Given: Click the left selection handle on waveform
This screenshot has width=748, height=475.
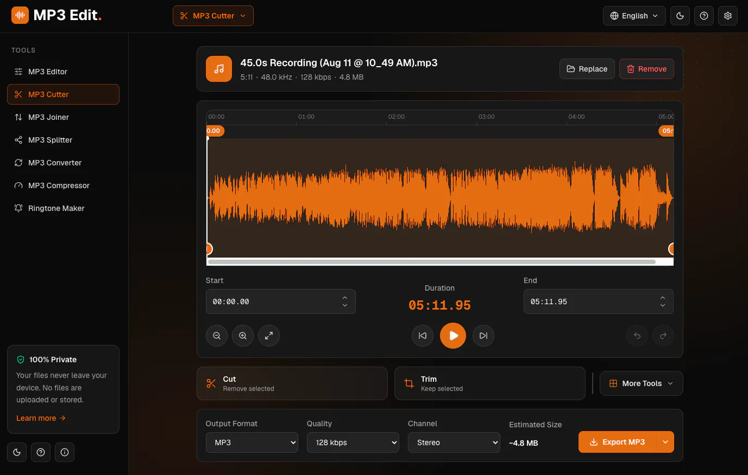Looking at the screenshot, I should coord(208,249).
